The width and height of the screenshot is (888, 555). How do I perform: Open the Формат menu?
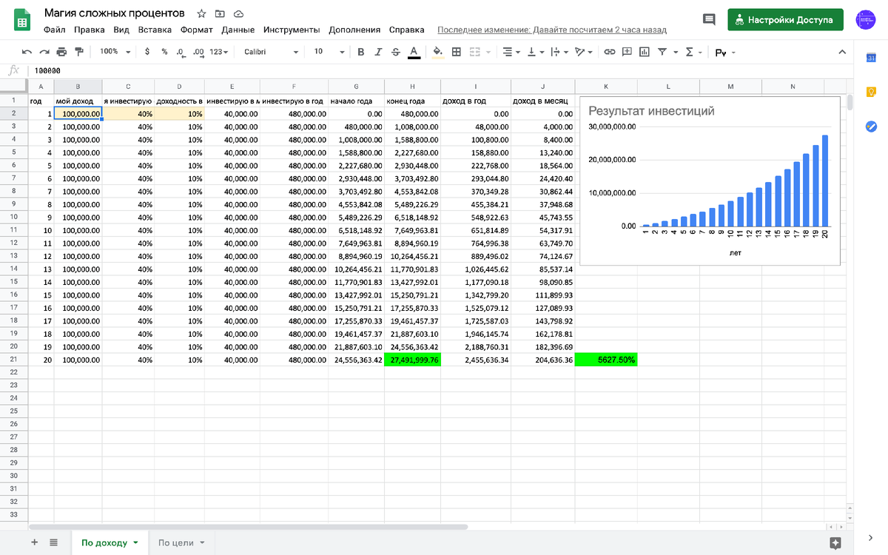click(x=196, y=30)
